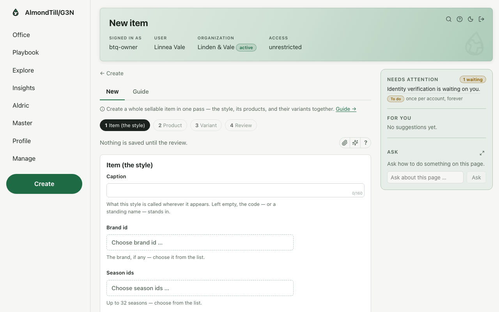Click the AlmondTill droplet logo icon
The image size is (499, 312).
16,12
